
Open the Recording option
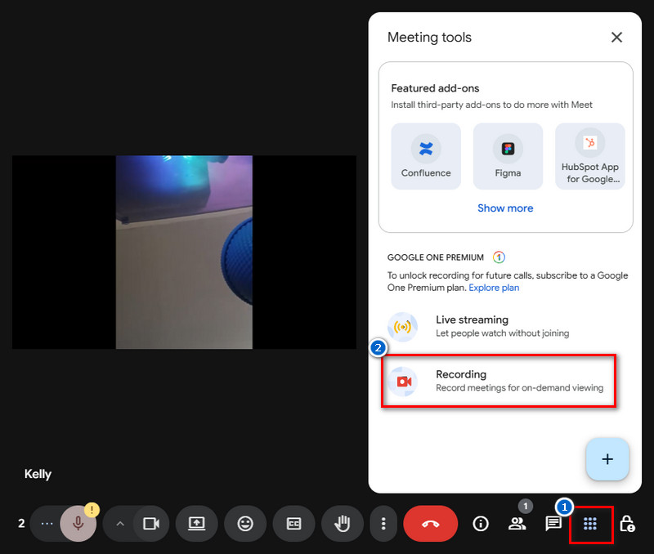tap(499, 381)
